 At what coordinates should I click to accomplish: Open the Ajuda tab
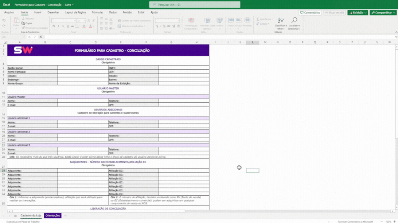[x=154, y=12]
